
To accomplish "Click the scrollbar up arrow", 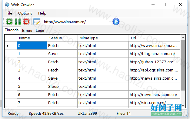I will (x=183, y=37).
